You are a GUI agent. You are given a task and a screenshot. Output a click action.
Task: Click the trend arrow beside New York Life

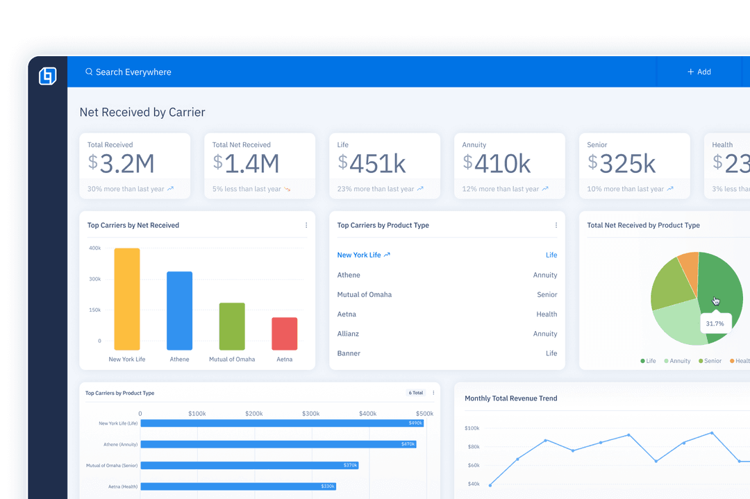(x=386, y=255)
